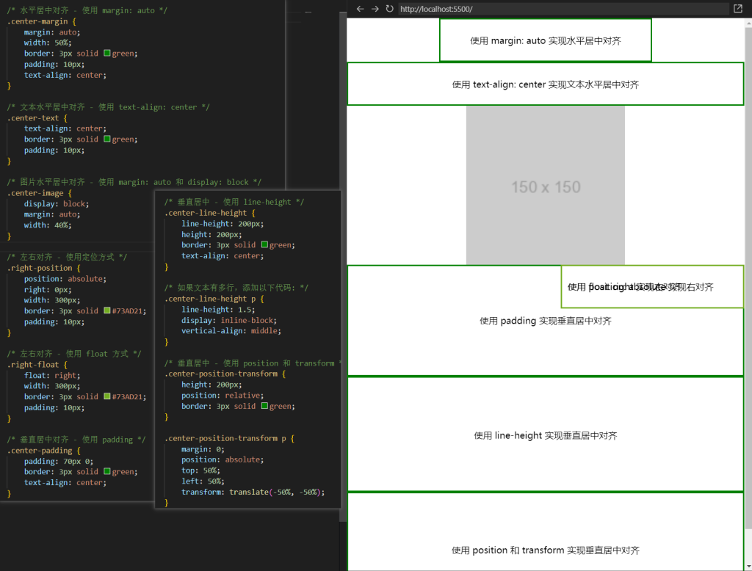Open green color swatch in .center-margin rule
Image resolution: width=752 pixels, height=571 pixels.
point(107,54)
